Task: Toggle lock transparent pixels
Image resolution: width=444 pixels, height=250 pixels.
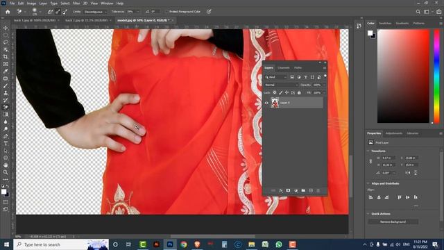Action: 275,92
